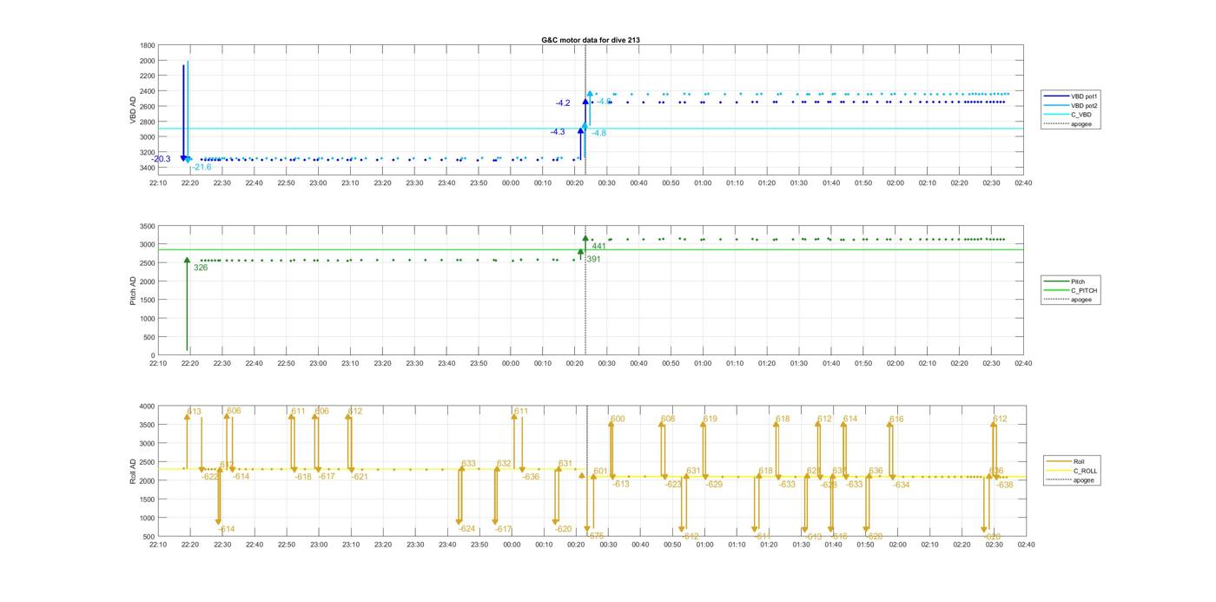
Task: Click the "326" pitch annotation
Action: tap(201, 268)
